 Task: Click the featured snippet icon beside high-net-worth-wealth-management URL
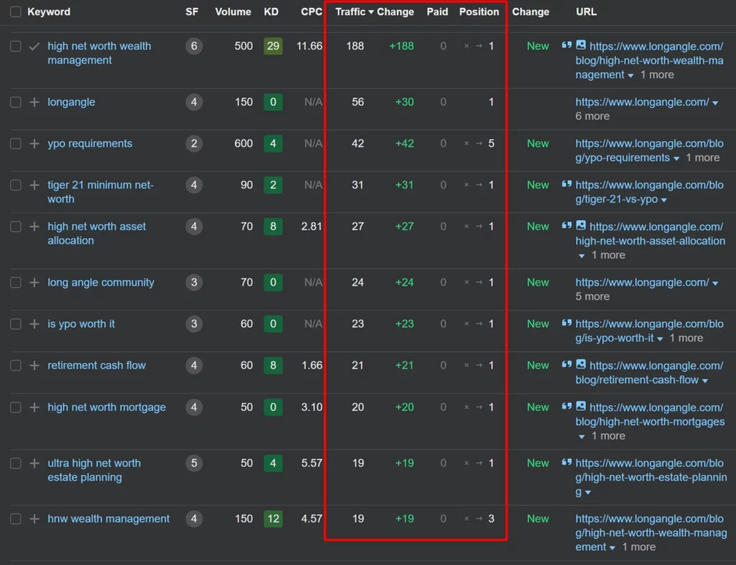[x=566, y=45]
